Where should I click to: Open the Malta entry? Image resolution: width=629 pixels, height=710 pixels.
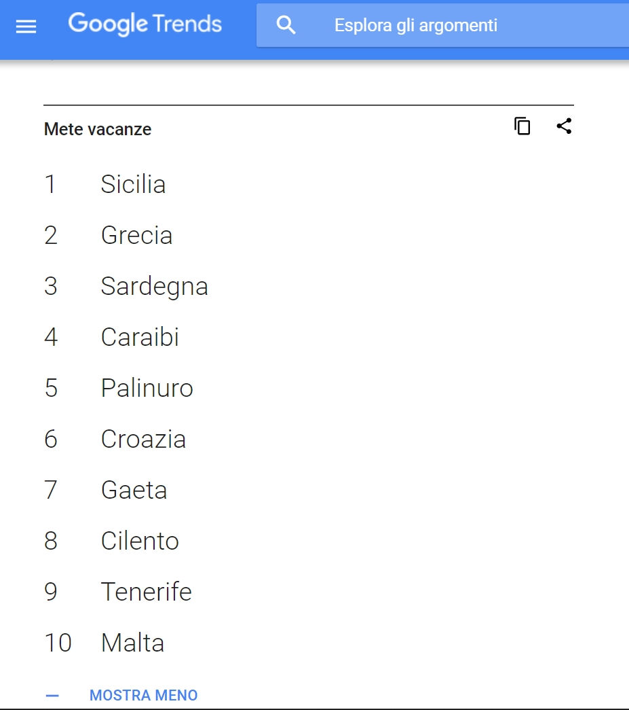click(x=132, y=643)
